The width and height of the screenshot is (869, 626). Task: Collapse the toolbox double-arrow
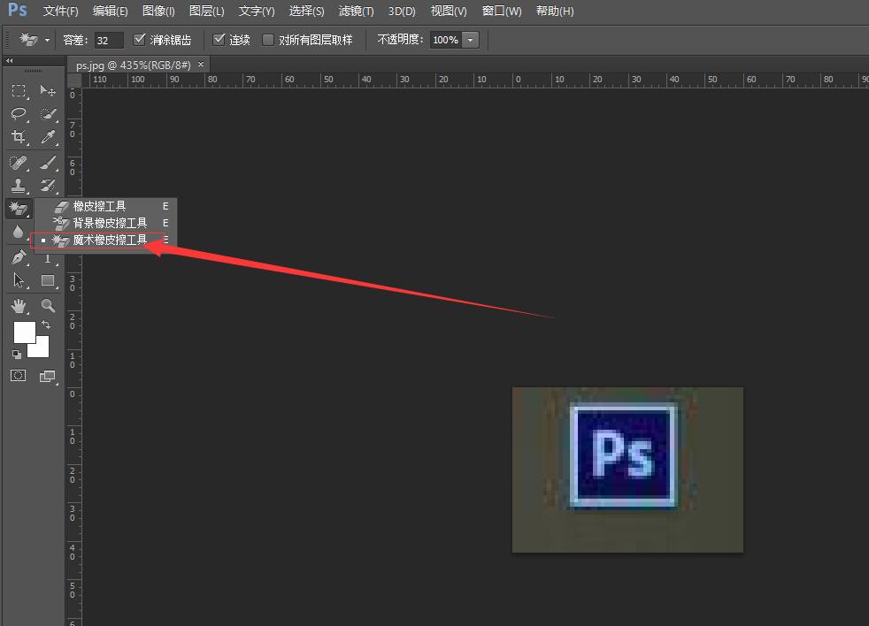tap(10, 60)
